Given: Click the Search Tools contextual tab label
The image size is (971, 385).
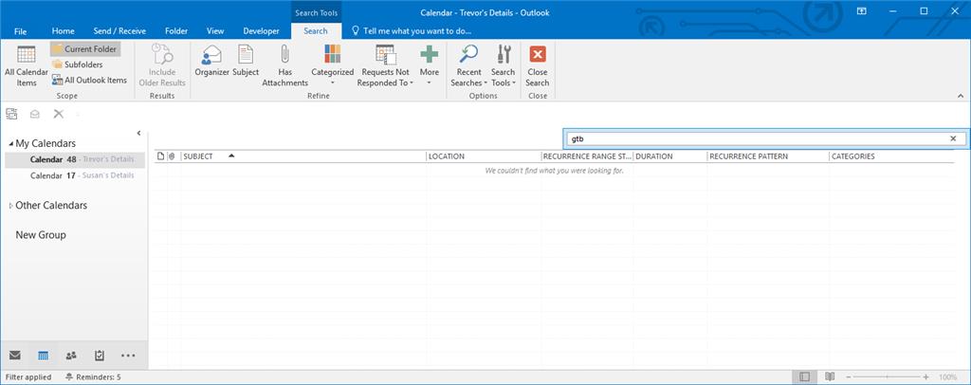Looking at the screenshot, I should click(316, 12).
